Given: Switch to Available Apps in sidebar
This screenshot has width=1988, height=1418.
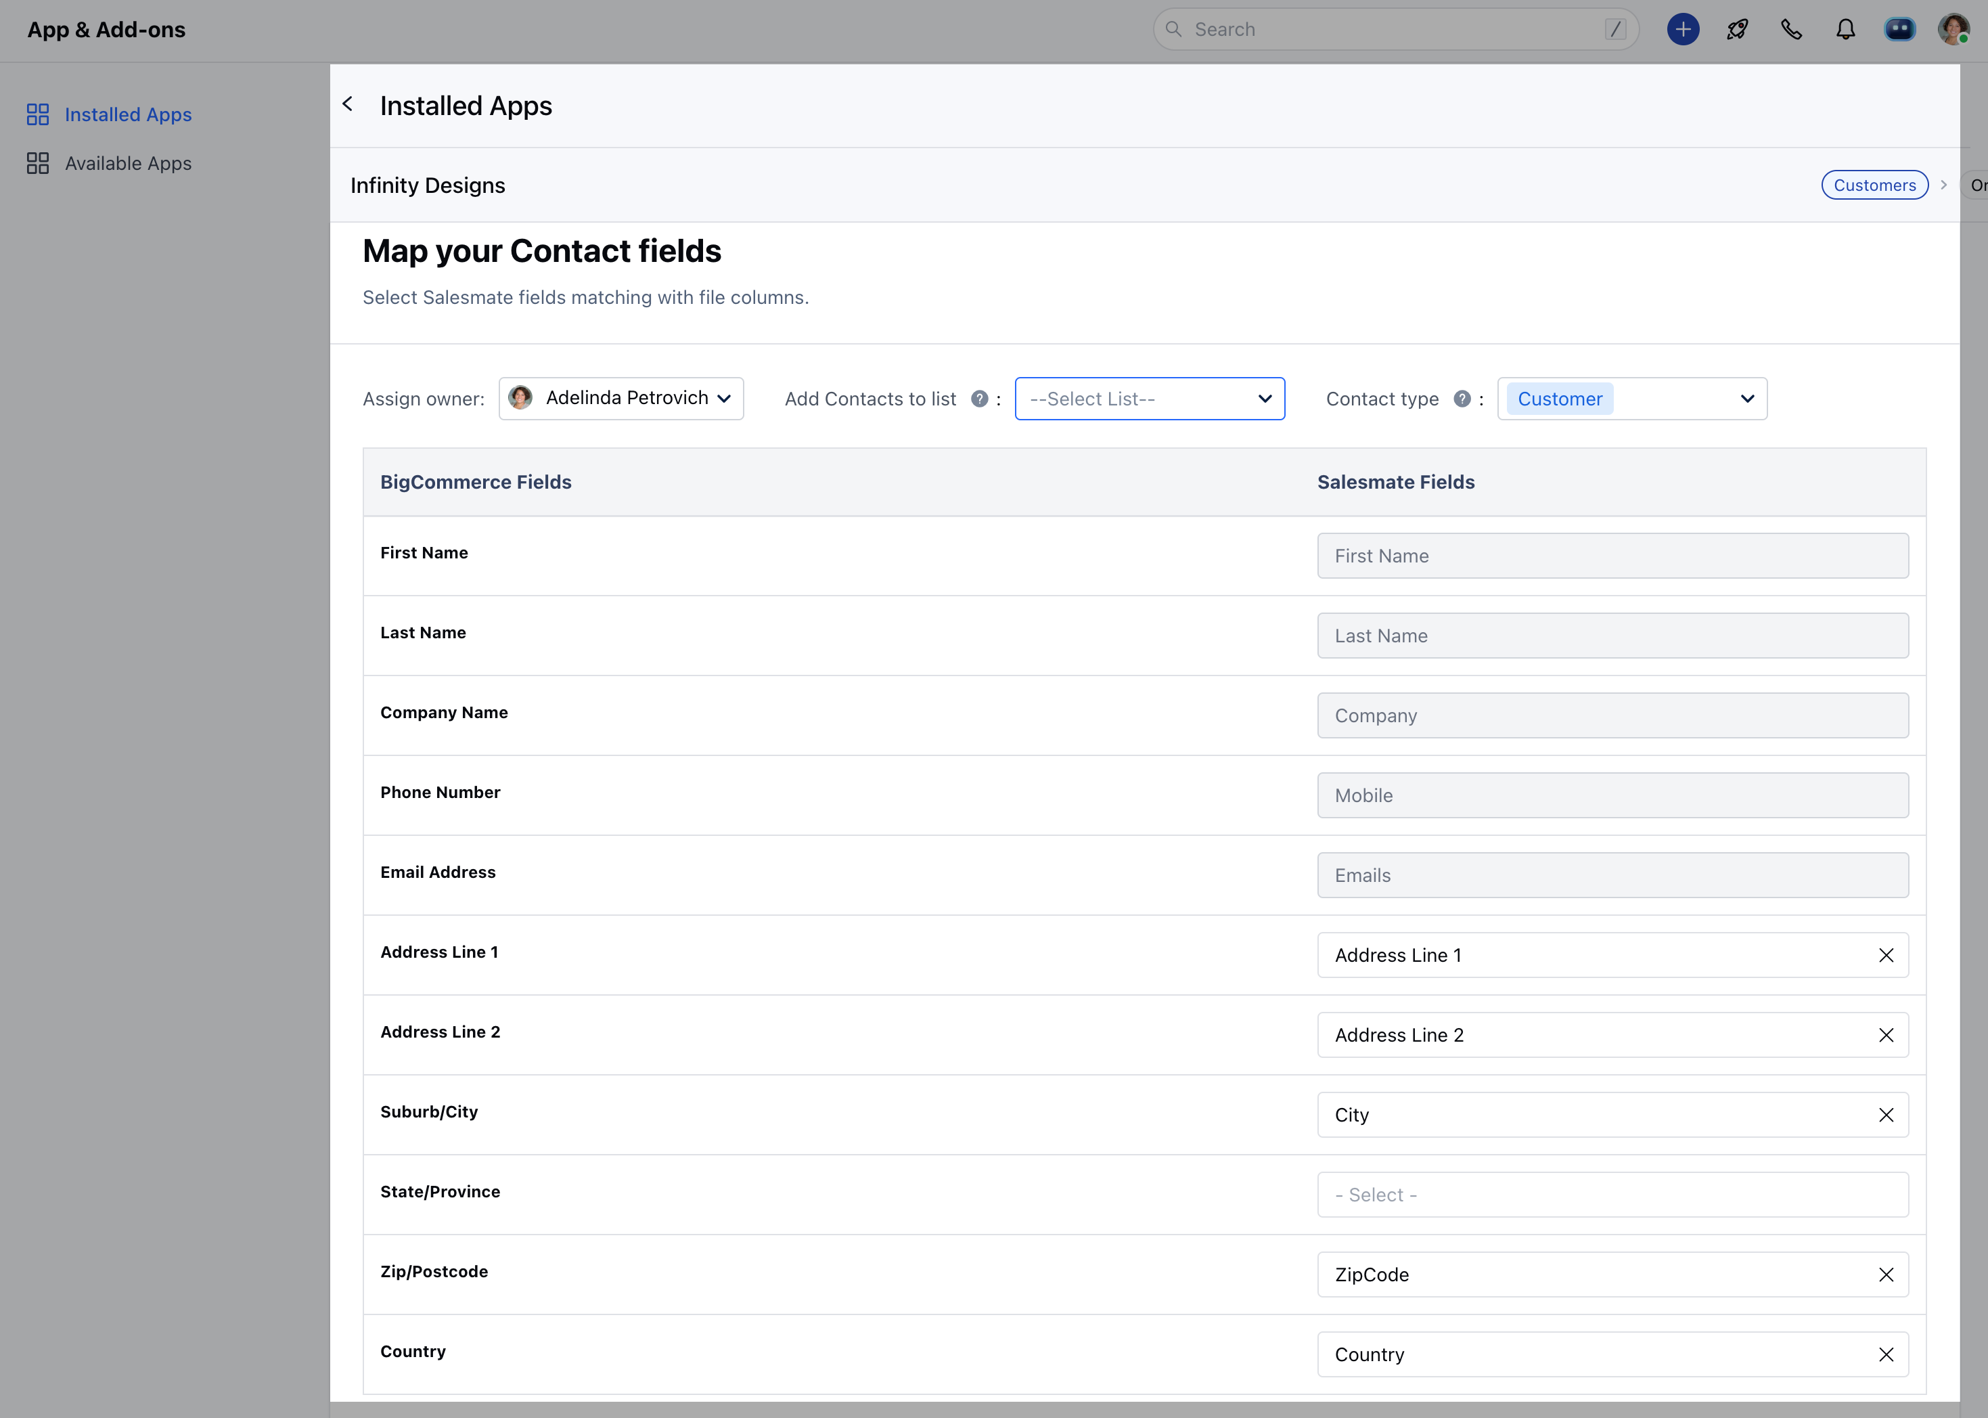Looking at the screenshot, I should [129, 163].
